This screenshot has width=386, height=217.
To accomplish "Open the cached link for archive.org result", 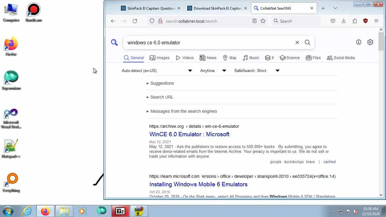I will [x=330, y=162].
